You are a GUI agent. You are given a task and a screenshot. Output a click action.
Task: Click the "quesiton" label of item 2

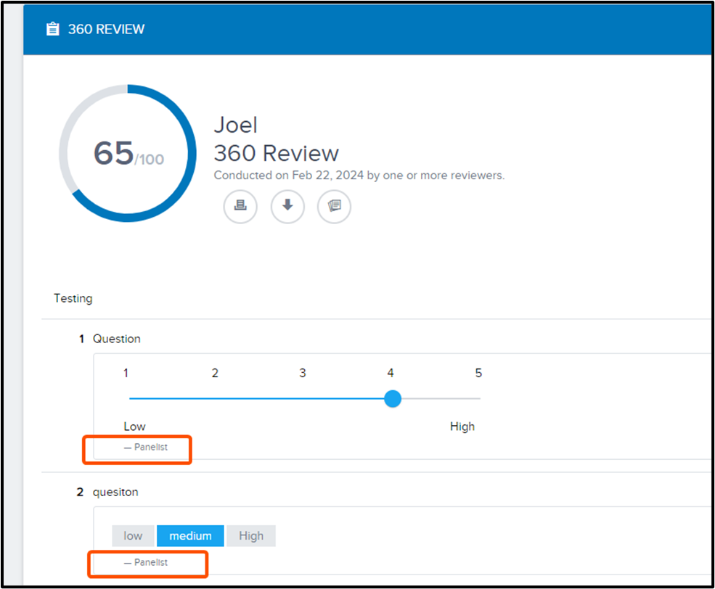click(115, 492)
